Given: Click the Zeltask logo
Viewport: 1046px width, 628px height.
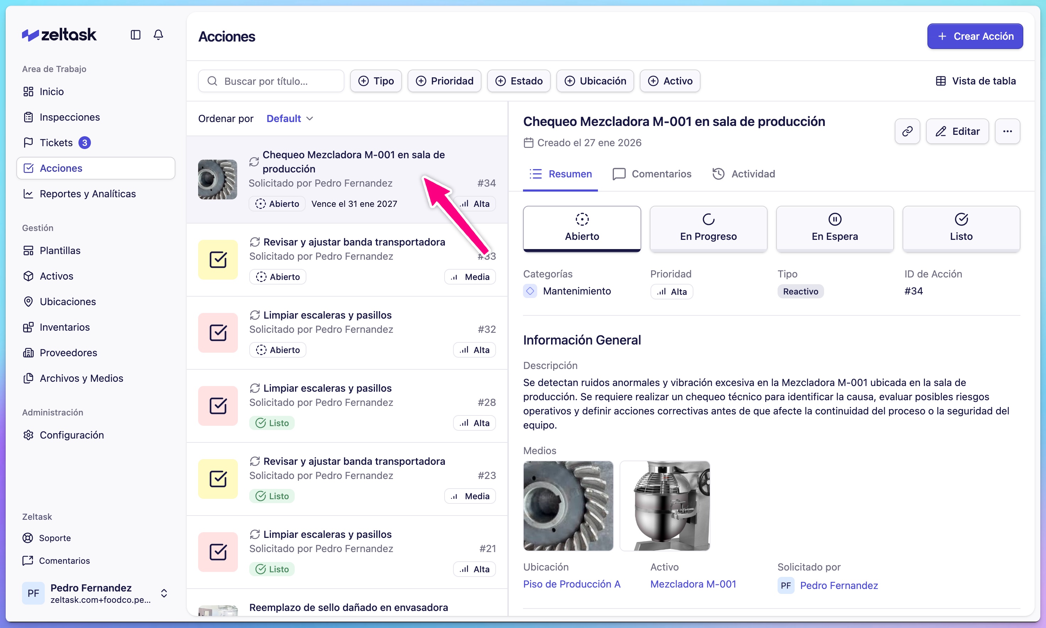Looking at the screenshot, I should point(59,34).
